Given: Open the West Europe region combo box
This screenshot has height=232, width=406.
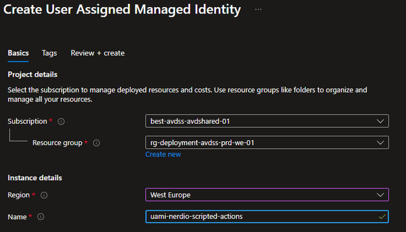Looking at the screenshot, I should tap(267, 195).
